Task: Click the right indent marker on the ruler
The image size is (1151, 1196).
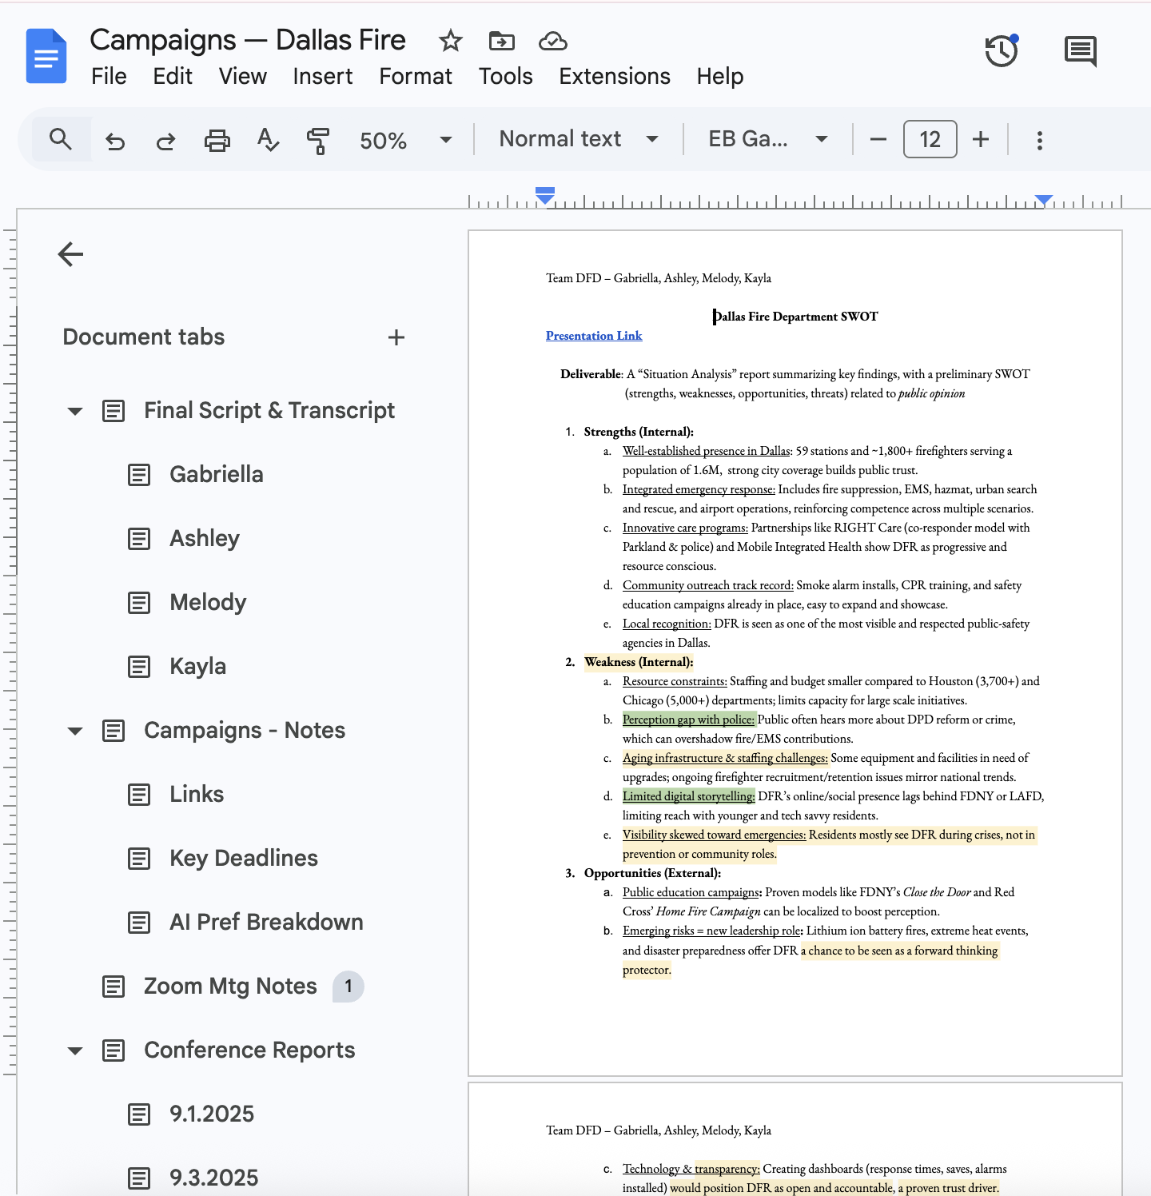Action: click(x=1043, y=200)
